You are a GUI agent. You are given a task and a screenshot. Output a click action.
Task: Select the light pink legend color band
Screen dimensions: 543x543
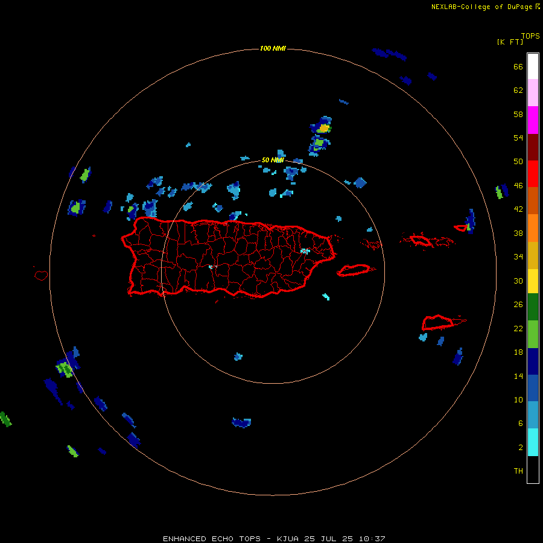point(533,92)
